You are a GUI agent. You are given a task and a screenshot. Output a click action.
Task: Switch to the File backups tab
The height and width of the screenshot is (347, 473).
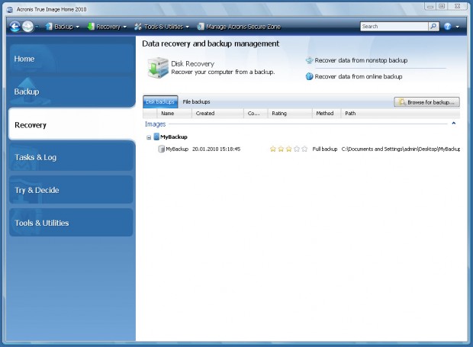[196, 102]
